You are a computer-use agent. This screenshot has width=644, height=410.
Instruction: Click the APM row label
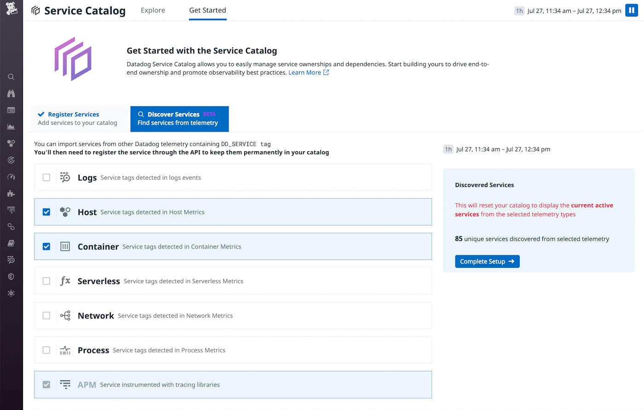(86, 385)
